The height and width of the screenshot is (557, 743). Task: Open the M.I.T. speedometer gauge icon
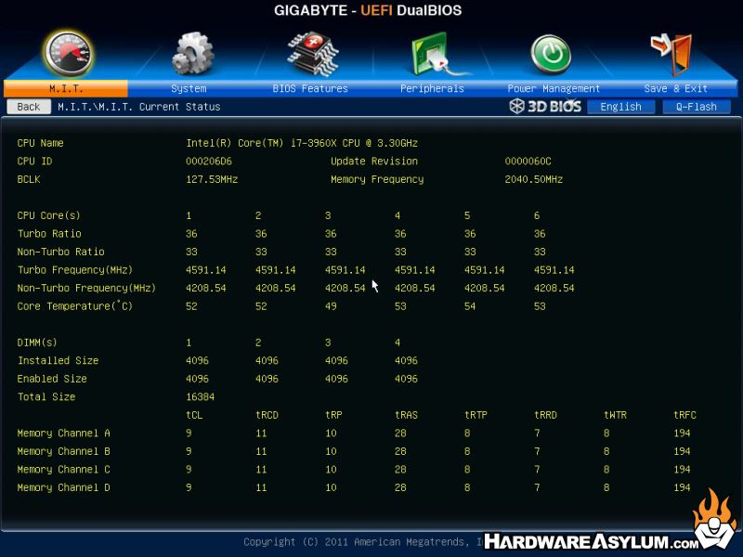pyautogui.click(x=68, y=54)
